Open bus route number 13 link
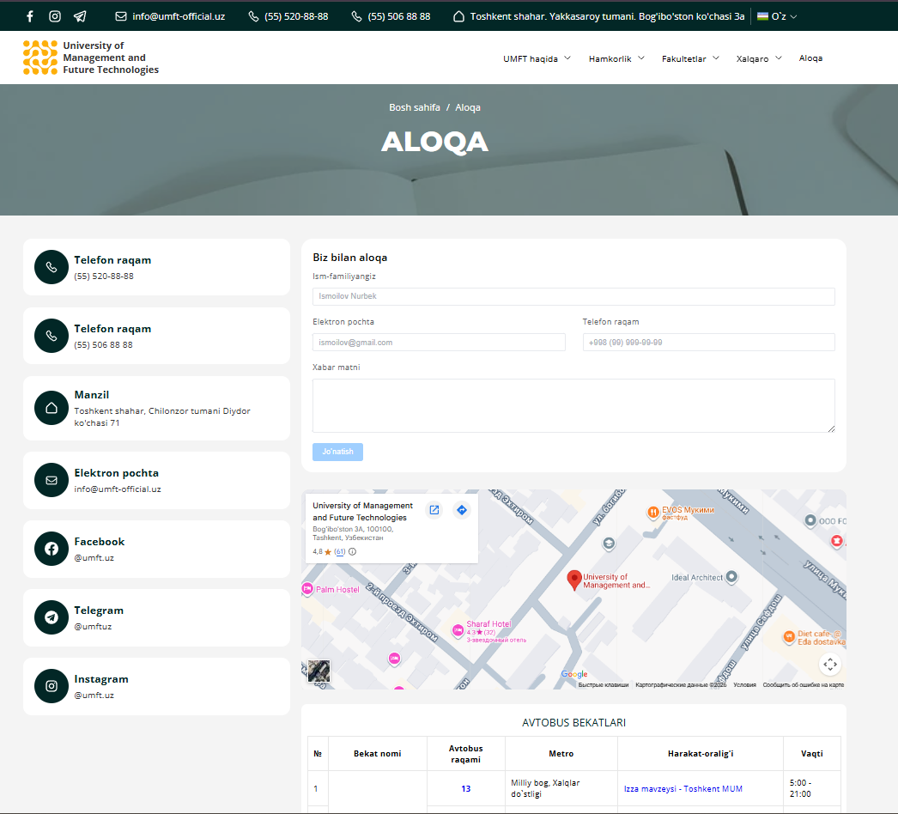Image resolution: width=898 pixels, height=814 pixels. point(465,789)
